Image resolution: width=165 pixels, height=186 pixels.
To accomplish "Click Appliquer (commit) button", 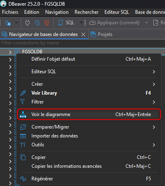I will pos(114,23).
